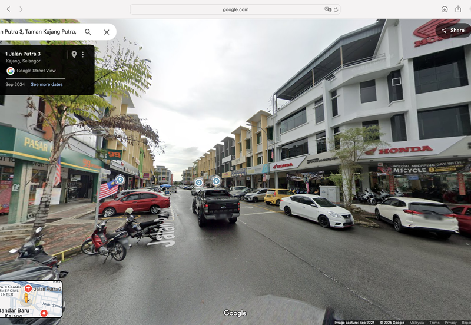Search using the magnifier icon
The image size is (471, 325).
tap(88, 32)
